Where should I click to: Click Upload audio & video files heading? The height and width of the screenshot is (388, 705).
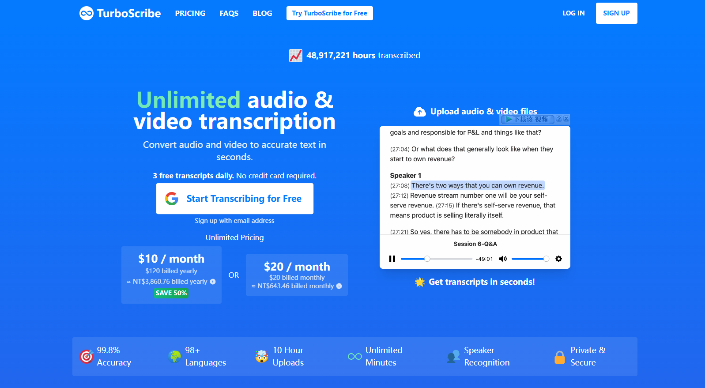pos(484,112)
